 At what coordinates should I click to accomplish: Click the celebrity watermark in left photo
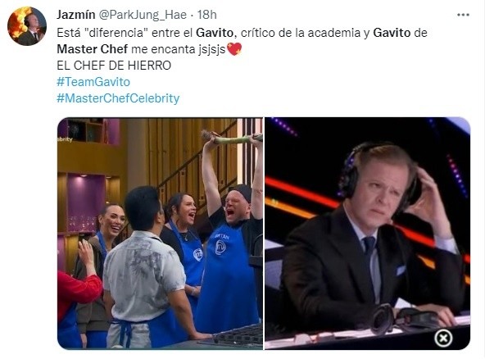66,139
